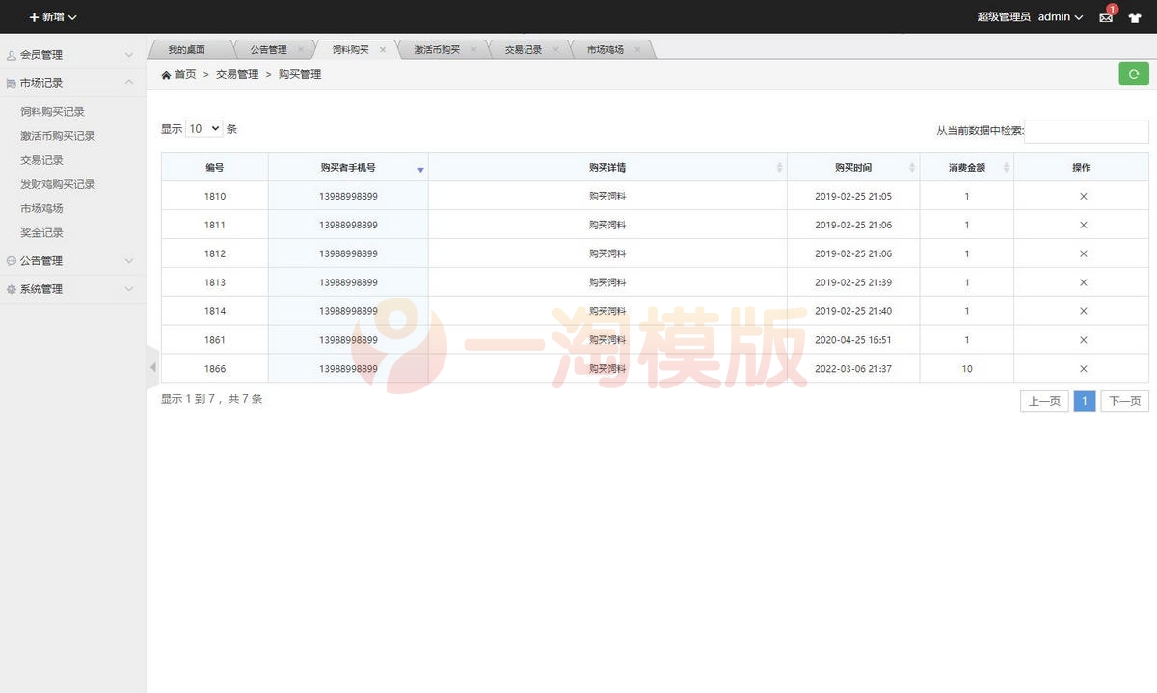Viewport: 1157px width, 693px height.
Task: Switch to 公告管理 tab
Action: [x=268, y=49]
